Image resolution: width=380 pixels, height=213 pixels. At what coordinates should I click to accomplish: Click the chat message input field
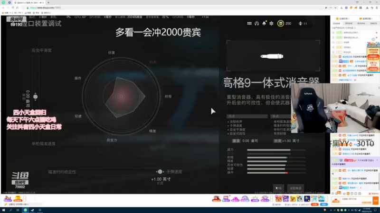coord(357,200)
